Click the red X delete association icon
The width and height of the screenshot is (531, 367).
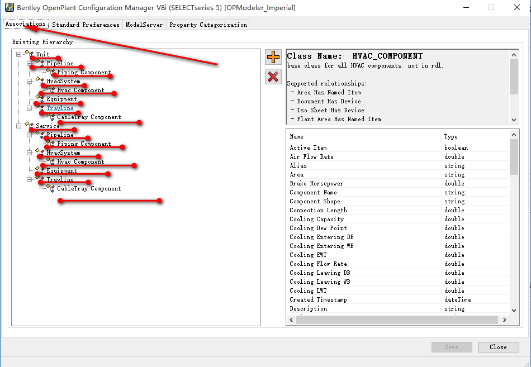pos(273,77)
